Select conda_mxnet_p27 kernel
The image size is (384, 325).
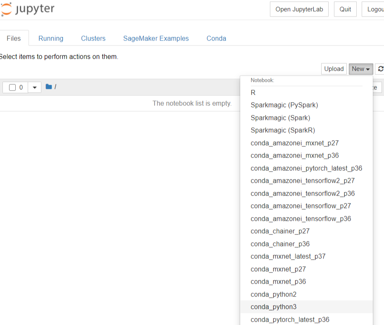click(306, 269)
